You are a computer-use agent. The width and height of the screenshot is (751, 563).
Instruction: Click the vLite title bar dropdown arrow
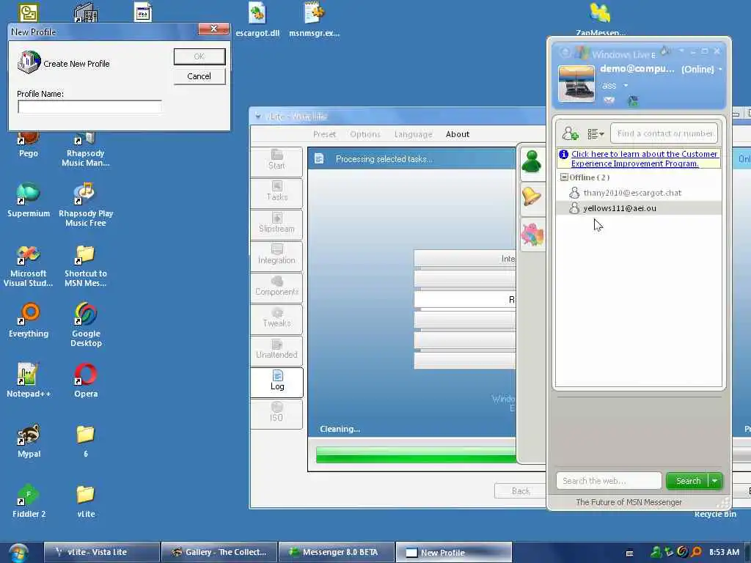258,117
